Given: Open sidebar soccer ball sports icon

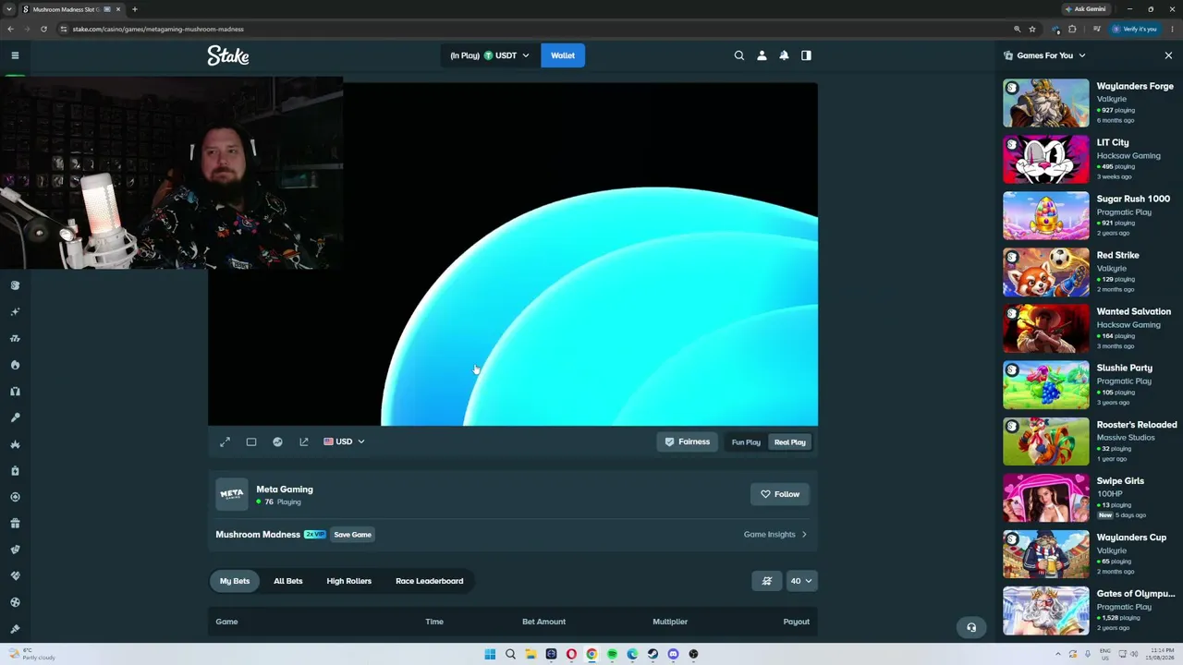Looking at the screenshot, I should click(x=15, y=602).
